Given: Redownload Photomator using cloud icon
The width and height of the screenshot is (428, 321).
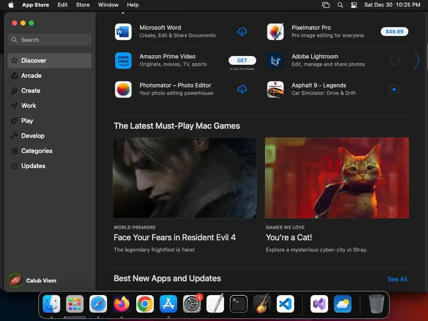Looking at the screenshot, I should point(242,89).
